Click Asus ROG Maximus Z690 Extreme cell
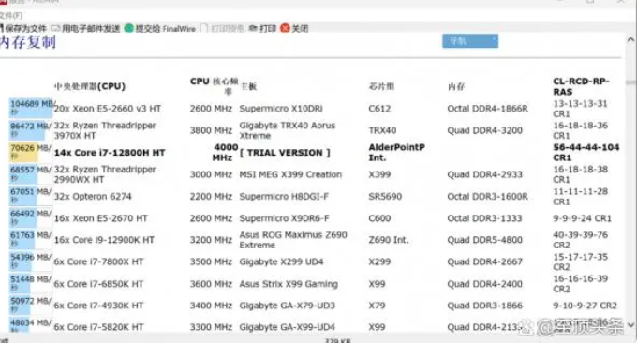 tap(293, 240)
